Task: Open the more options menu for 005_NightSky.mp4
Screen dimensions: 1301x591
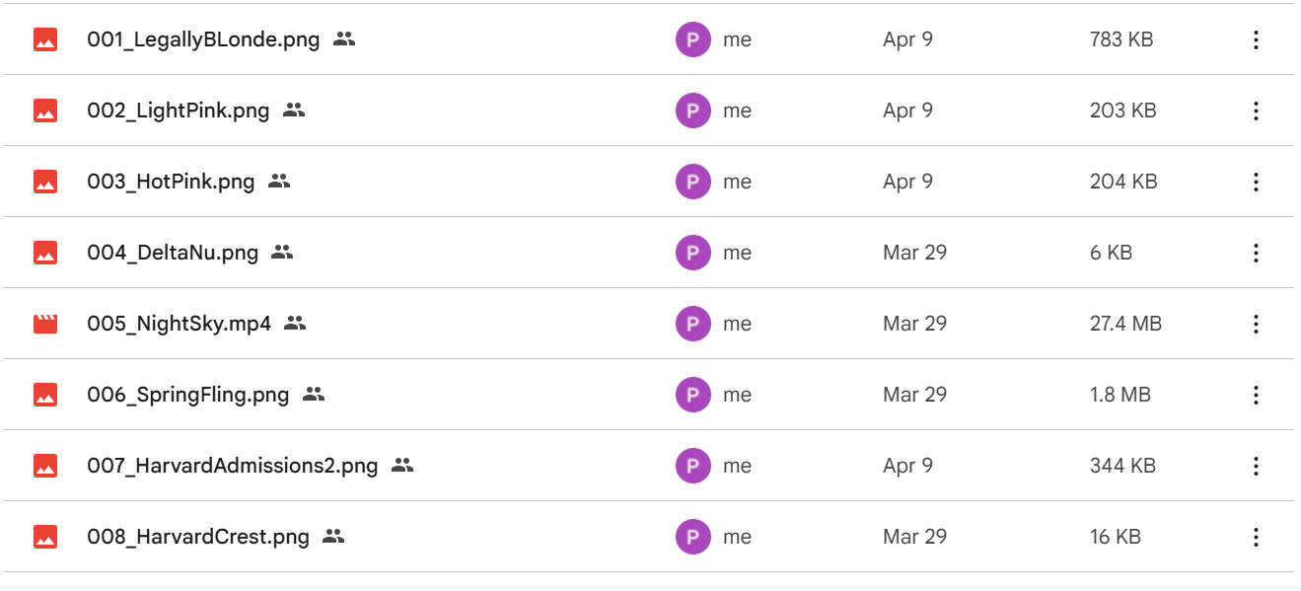Action: [1256, 324]
